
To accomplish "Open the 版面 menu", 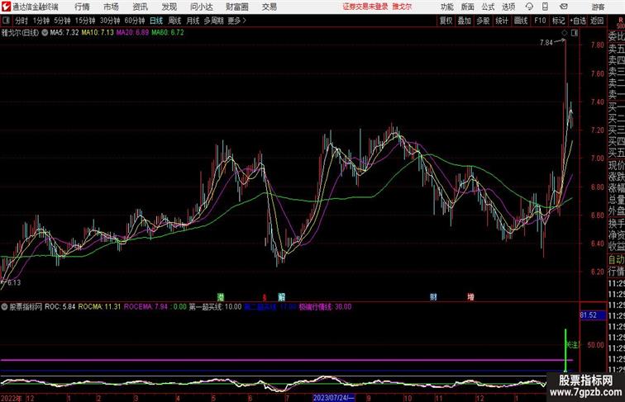I will click(x=467, y=7).
